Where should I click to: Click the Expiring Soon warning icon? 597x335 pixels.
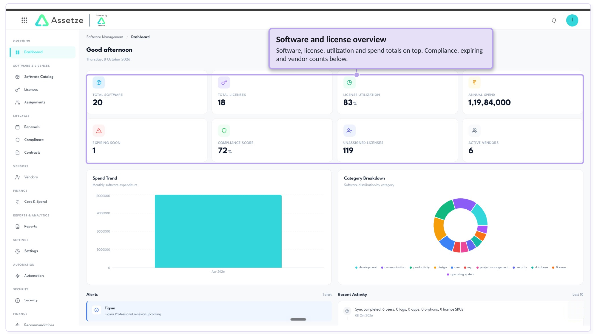coord(99,131)
